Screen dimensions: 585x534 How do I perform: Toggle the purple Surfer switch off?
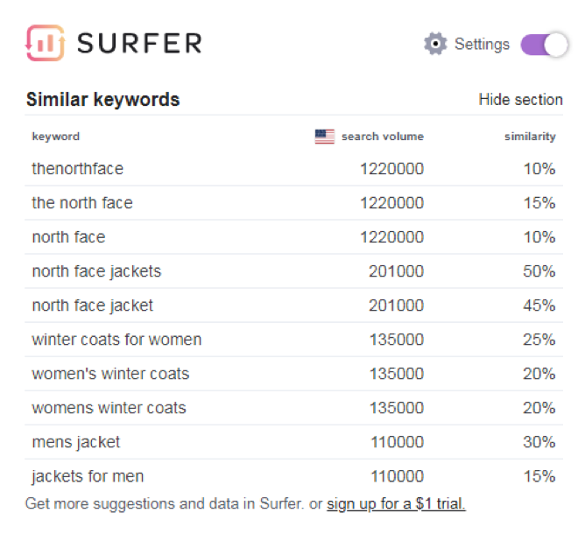[x=545, y=45]
